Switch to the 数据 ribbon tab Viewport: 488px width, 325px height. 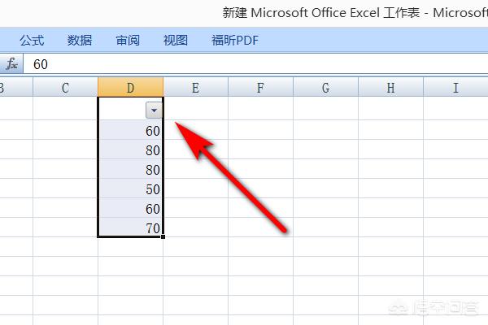pos(80,40)
